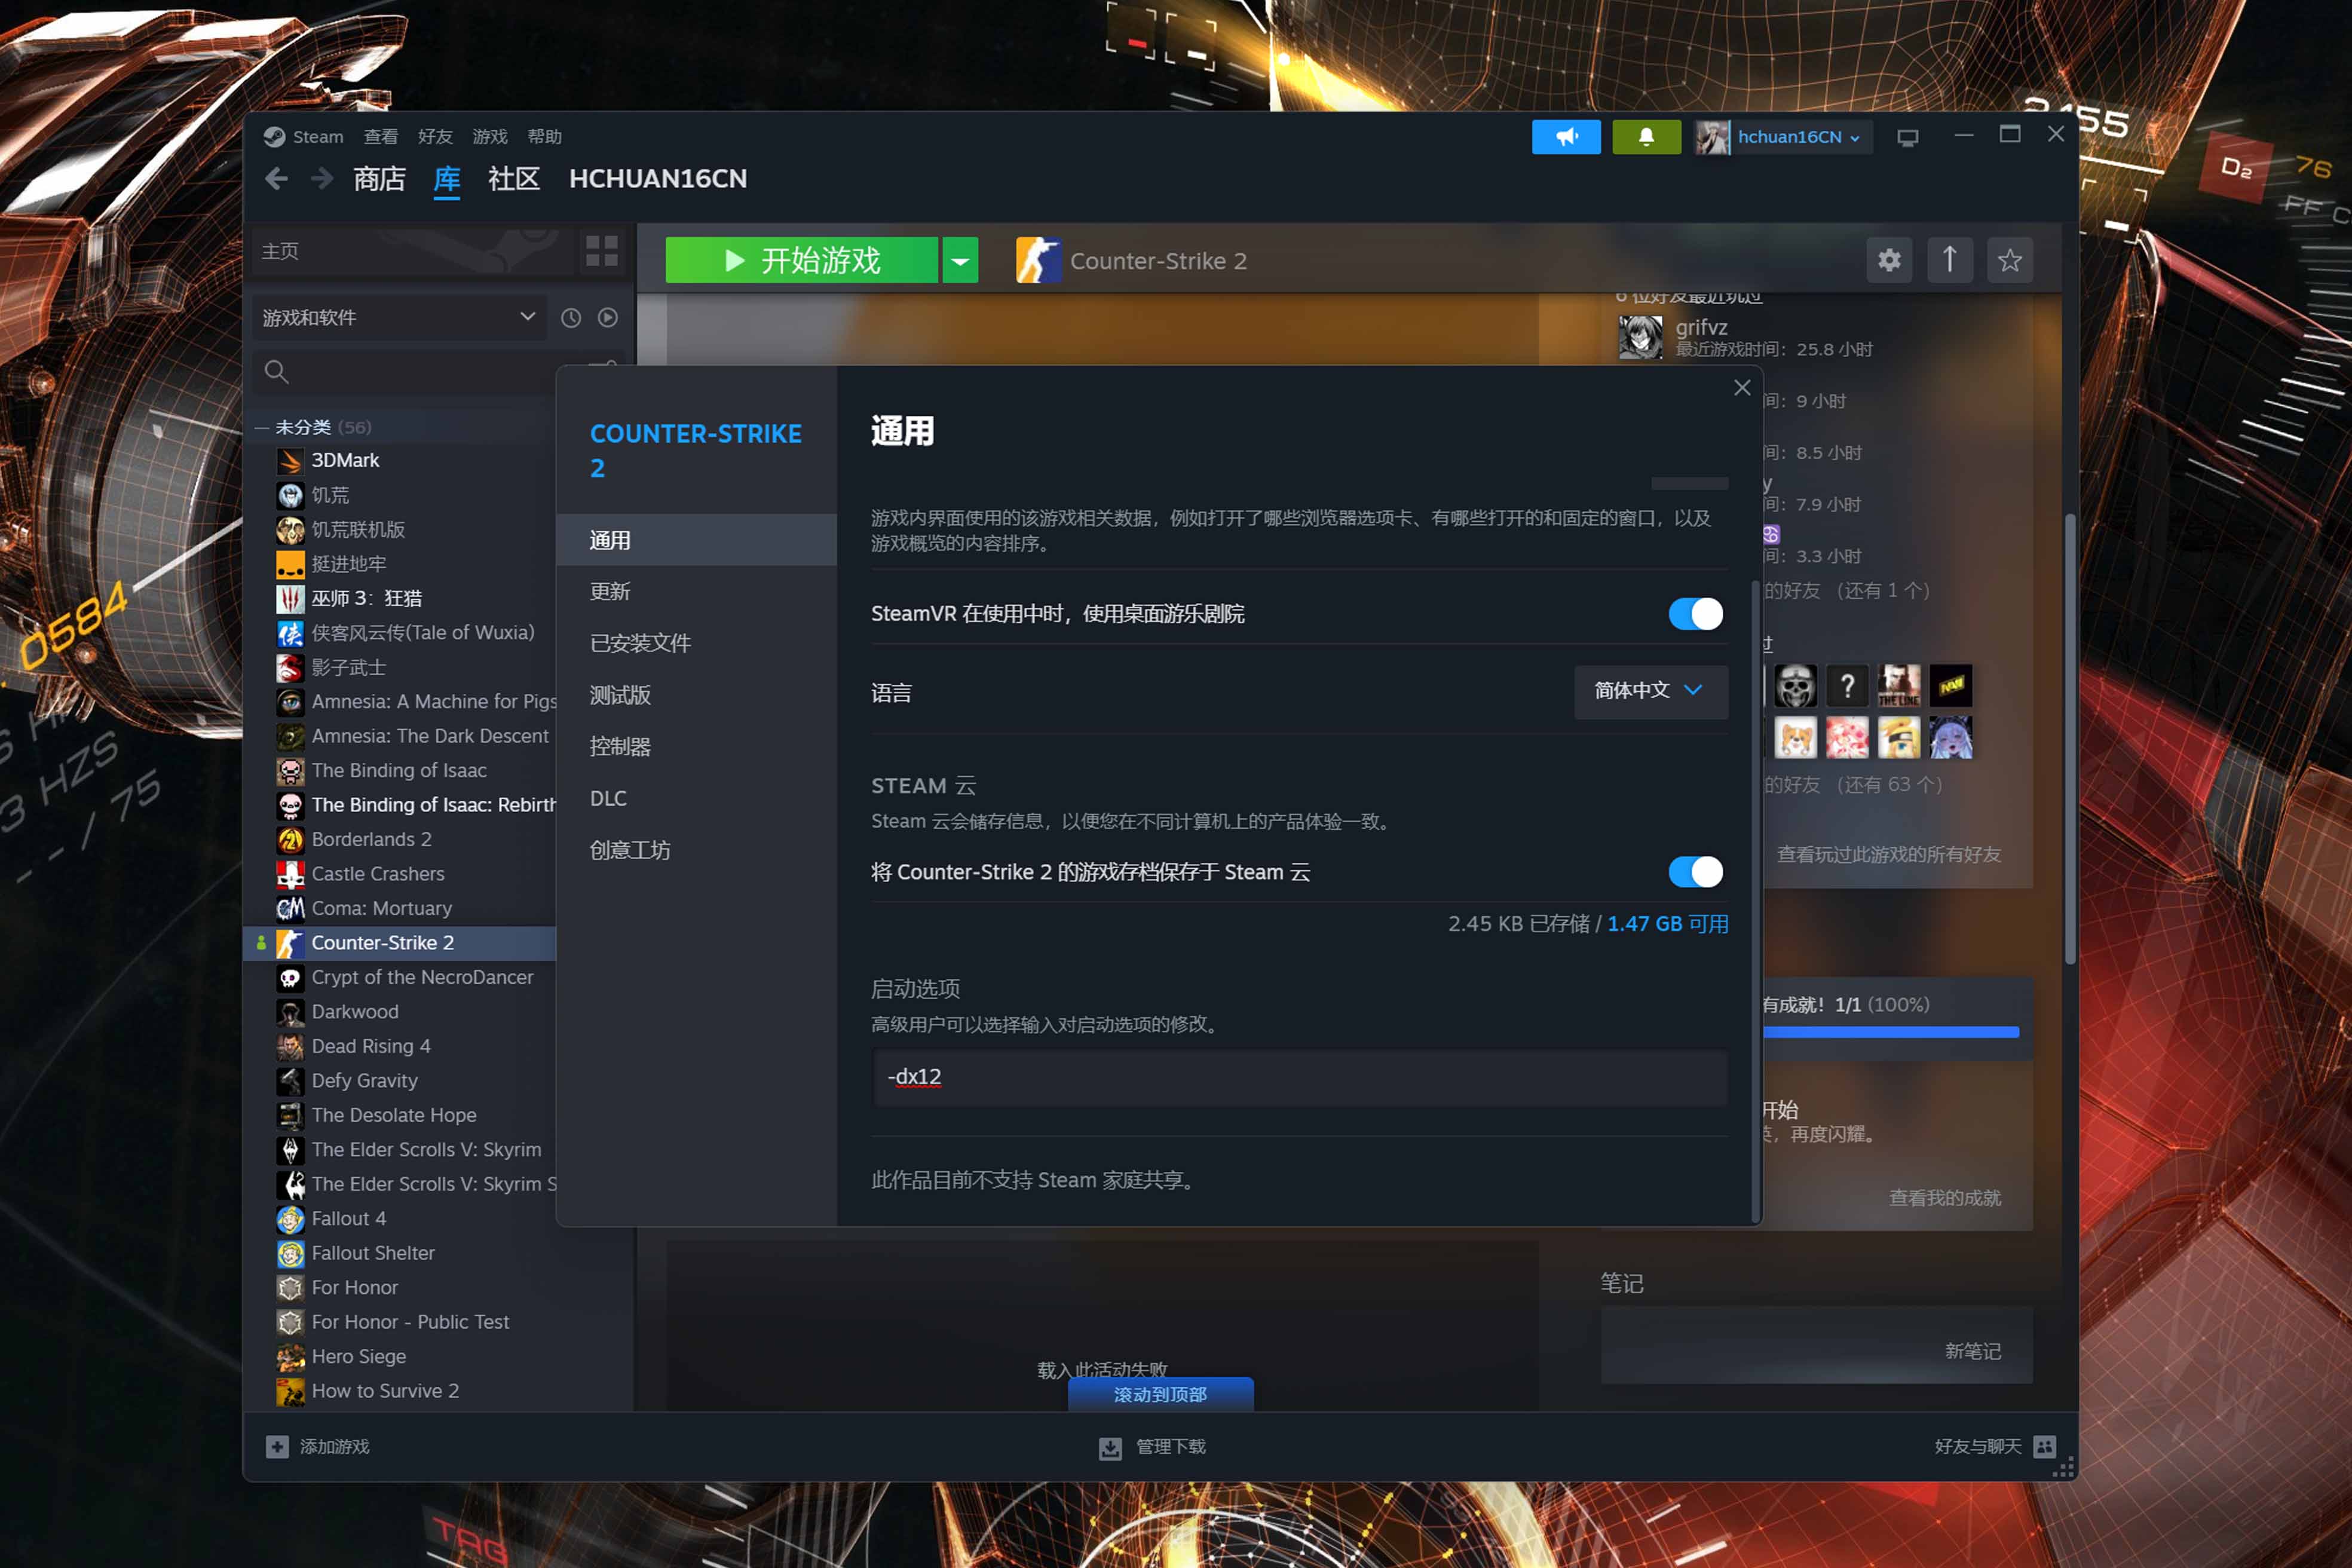The height and width of the screenshot is (1568, 2352).
Task: Open the 帮助 menu
Action: [x=545, y=137]
